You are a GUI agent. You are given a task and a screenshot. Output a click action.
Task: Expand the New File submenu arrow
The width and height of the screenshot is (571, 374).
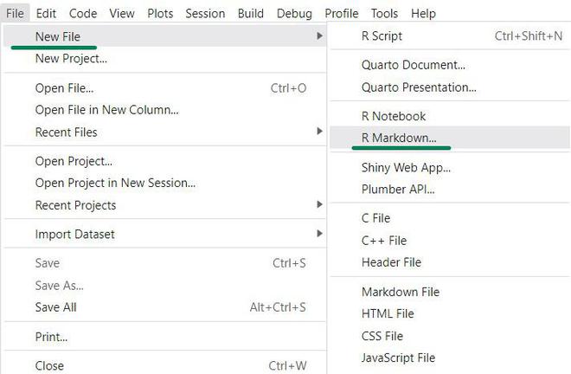[x=319, y=36]
